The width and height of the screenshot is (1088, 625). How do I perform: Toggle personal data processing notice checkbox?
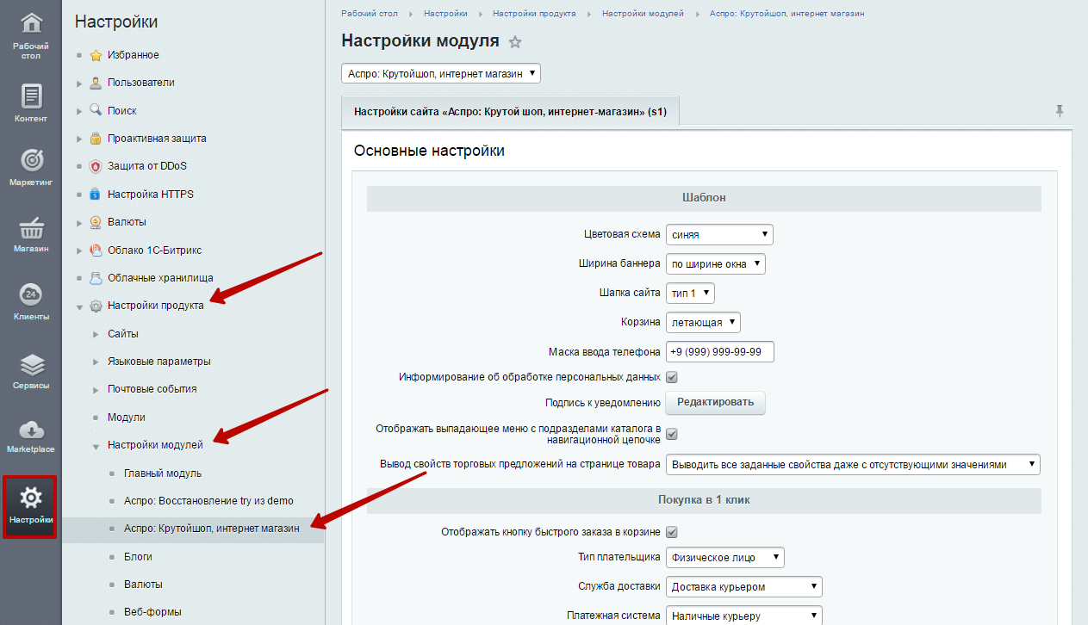[x=672, y=377]
